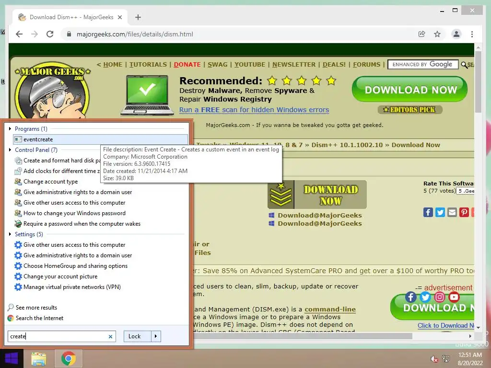491x368 pixels.
Task: Open the YouTube icon in advertisement
Action: (454, 297)
